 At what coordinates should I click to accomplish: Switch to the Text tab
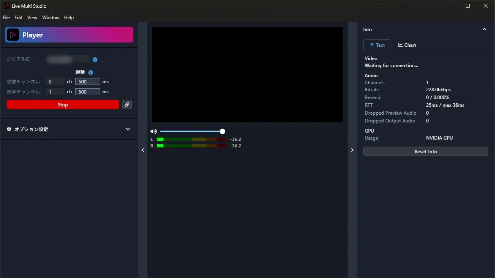[377, 45]
